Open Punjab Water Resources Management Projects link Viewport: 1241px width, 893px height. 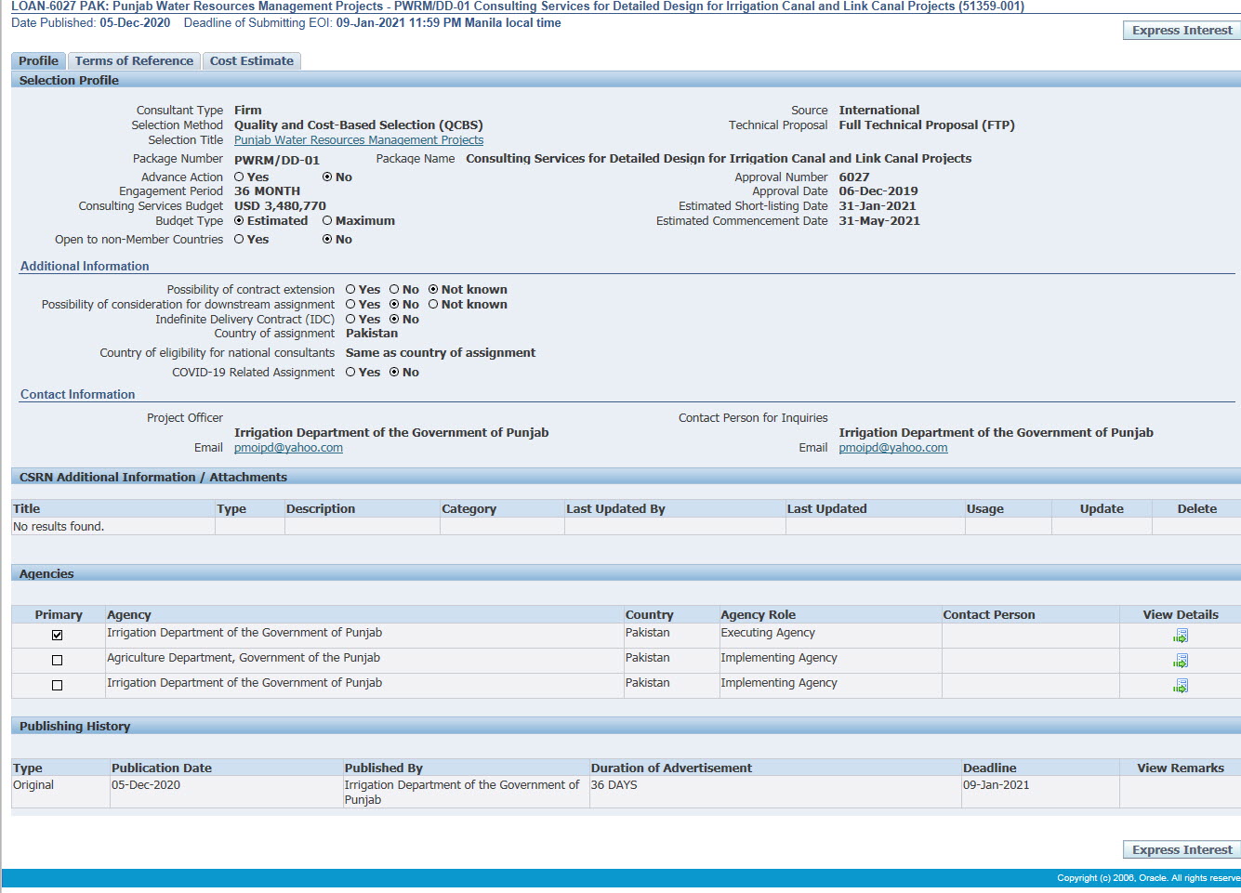click(x=359, y=140)
